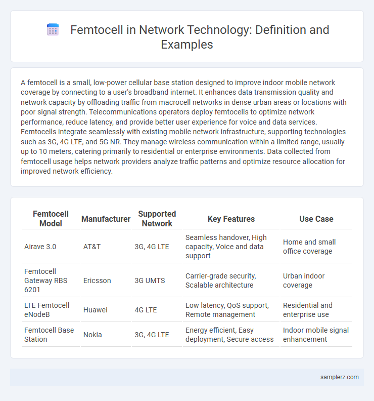Viewport: 374px width, 401px height.
Task: Select the 'Nokia' manufacturer cell
Action: tap(106, 335)
